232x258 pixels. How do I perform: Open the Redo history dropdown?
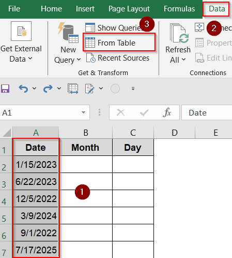59,89
